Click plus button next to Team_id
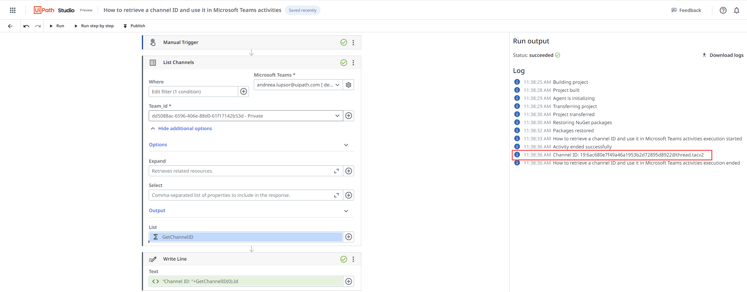 (349, 116)
